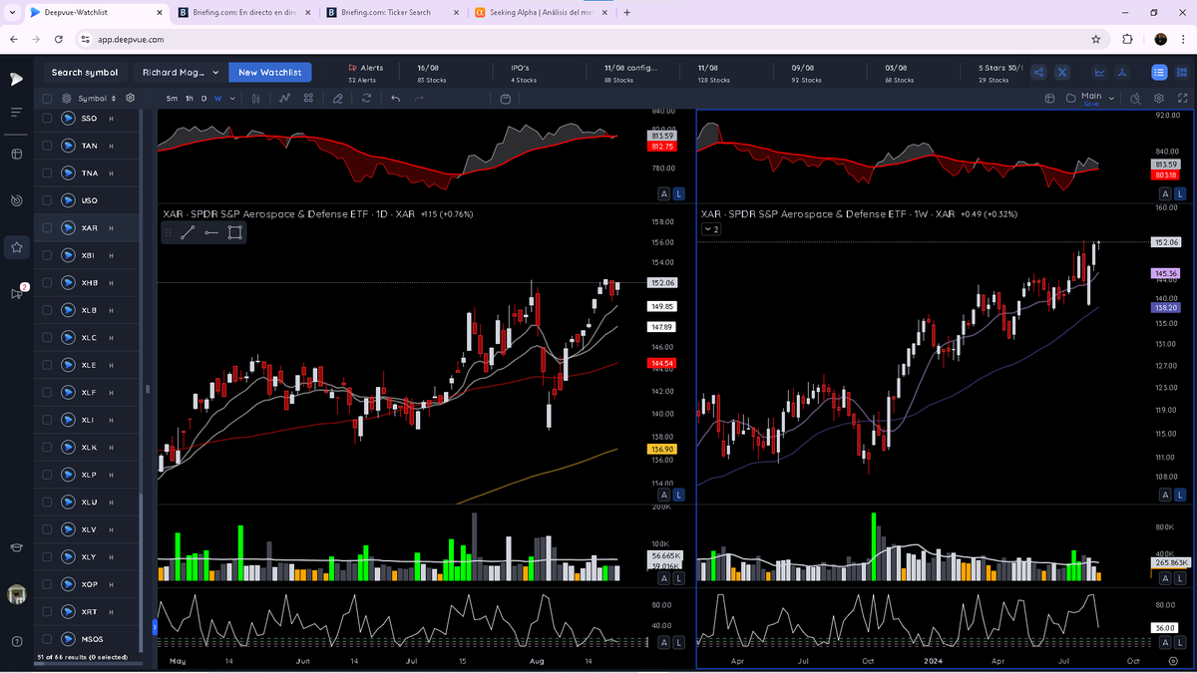This screenshot has width=1197, height=673.
Task: Open a new browser tab with plus button
Action: point(626,13)
